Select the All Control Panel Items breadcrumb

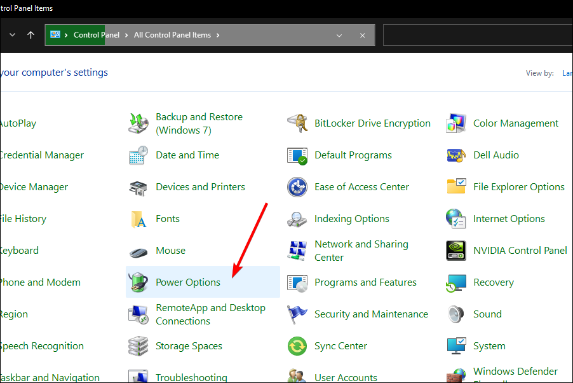pyautogui.click(x=172, y=36)
